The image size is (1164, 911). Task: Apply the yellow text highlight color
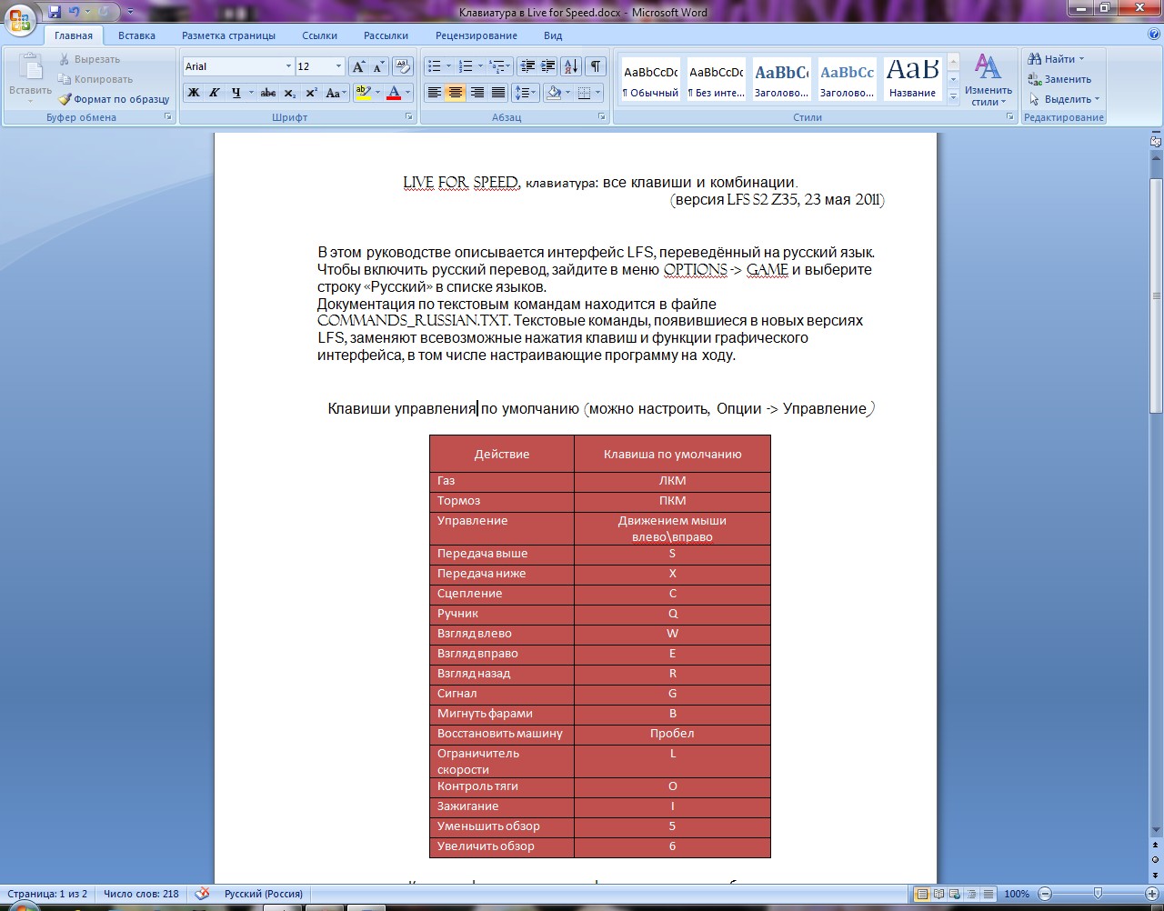[363, 93]
